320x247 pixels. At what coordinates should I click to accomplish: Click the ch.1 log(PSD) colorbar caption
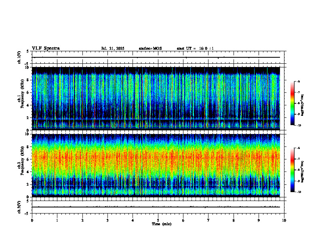[x=303, y=105]
